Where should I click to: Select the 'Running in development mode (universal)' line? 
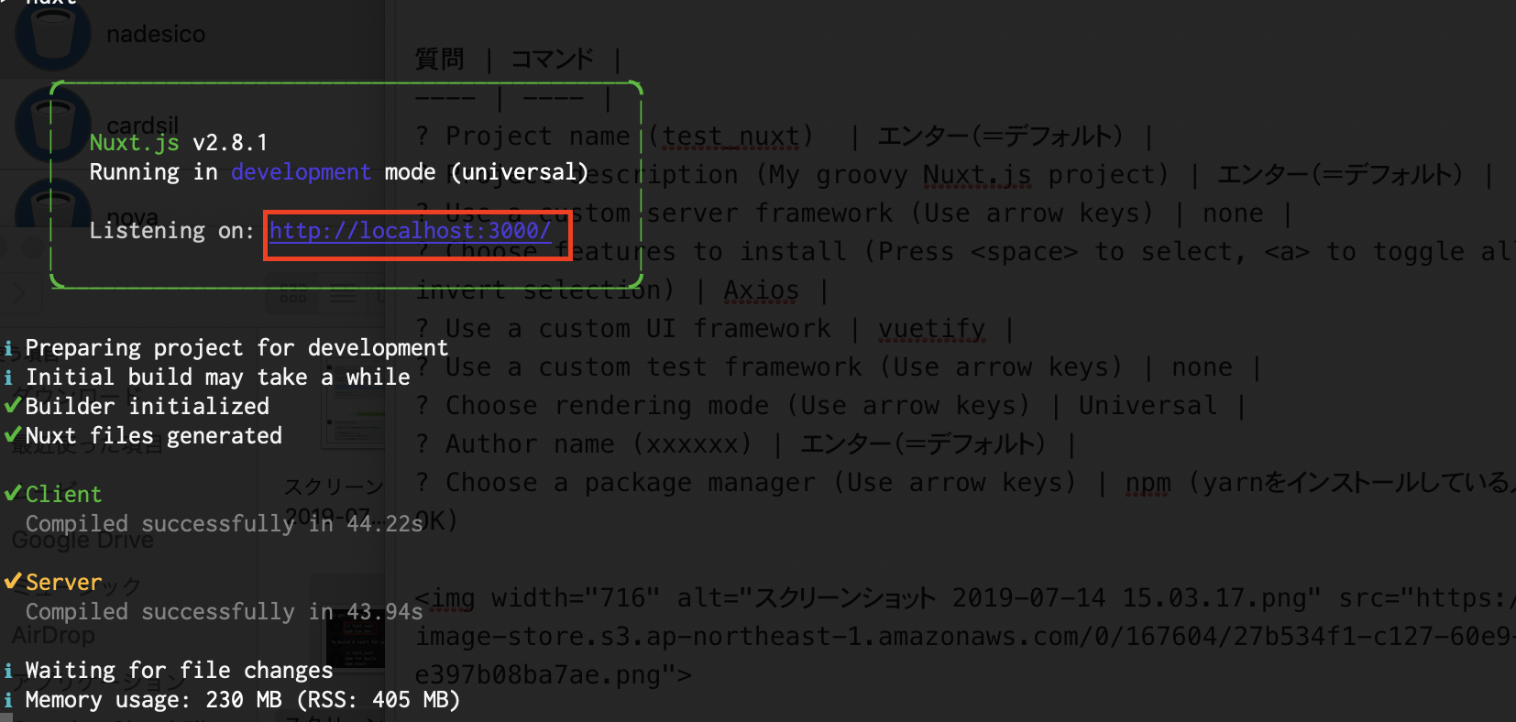(338, 172)
